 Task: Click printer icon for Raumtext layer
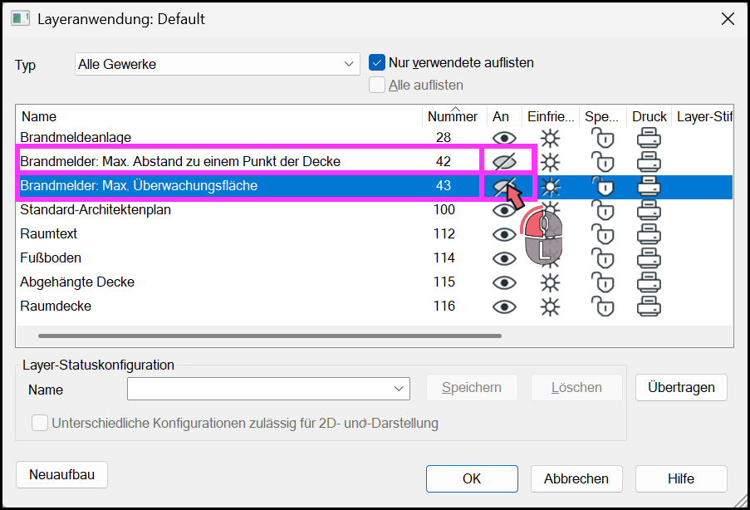point(649,234)
